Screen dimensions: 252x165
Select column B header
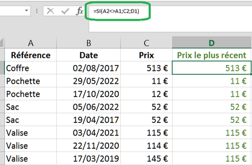[89, 43]
